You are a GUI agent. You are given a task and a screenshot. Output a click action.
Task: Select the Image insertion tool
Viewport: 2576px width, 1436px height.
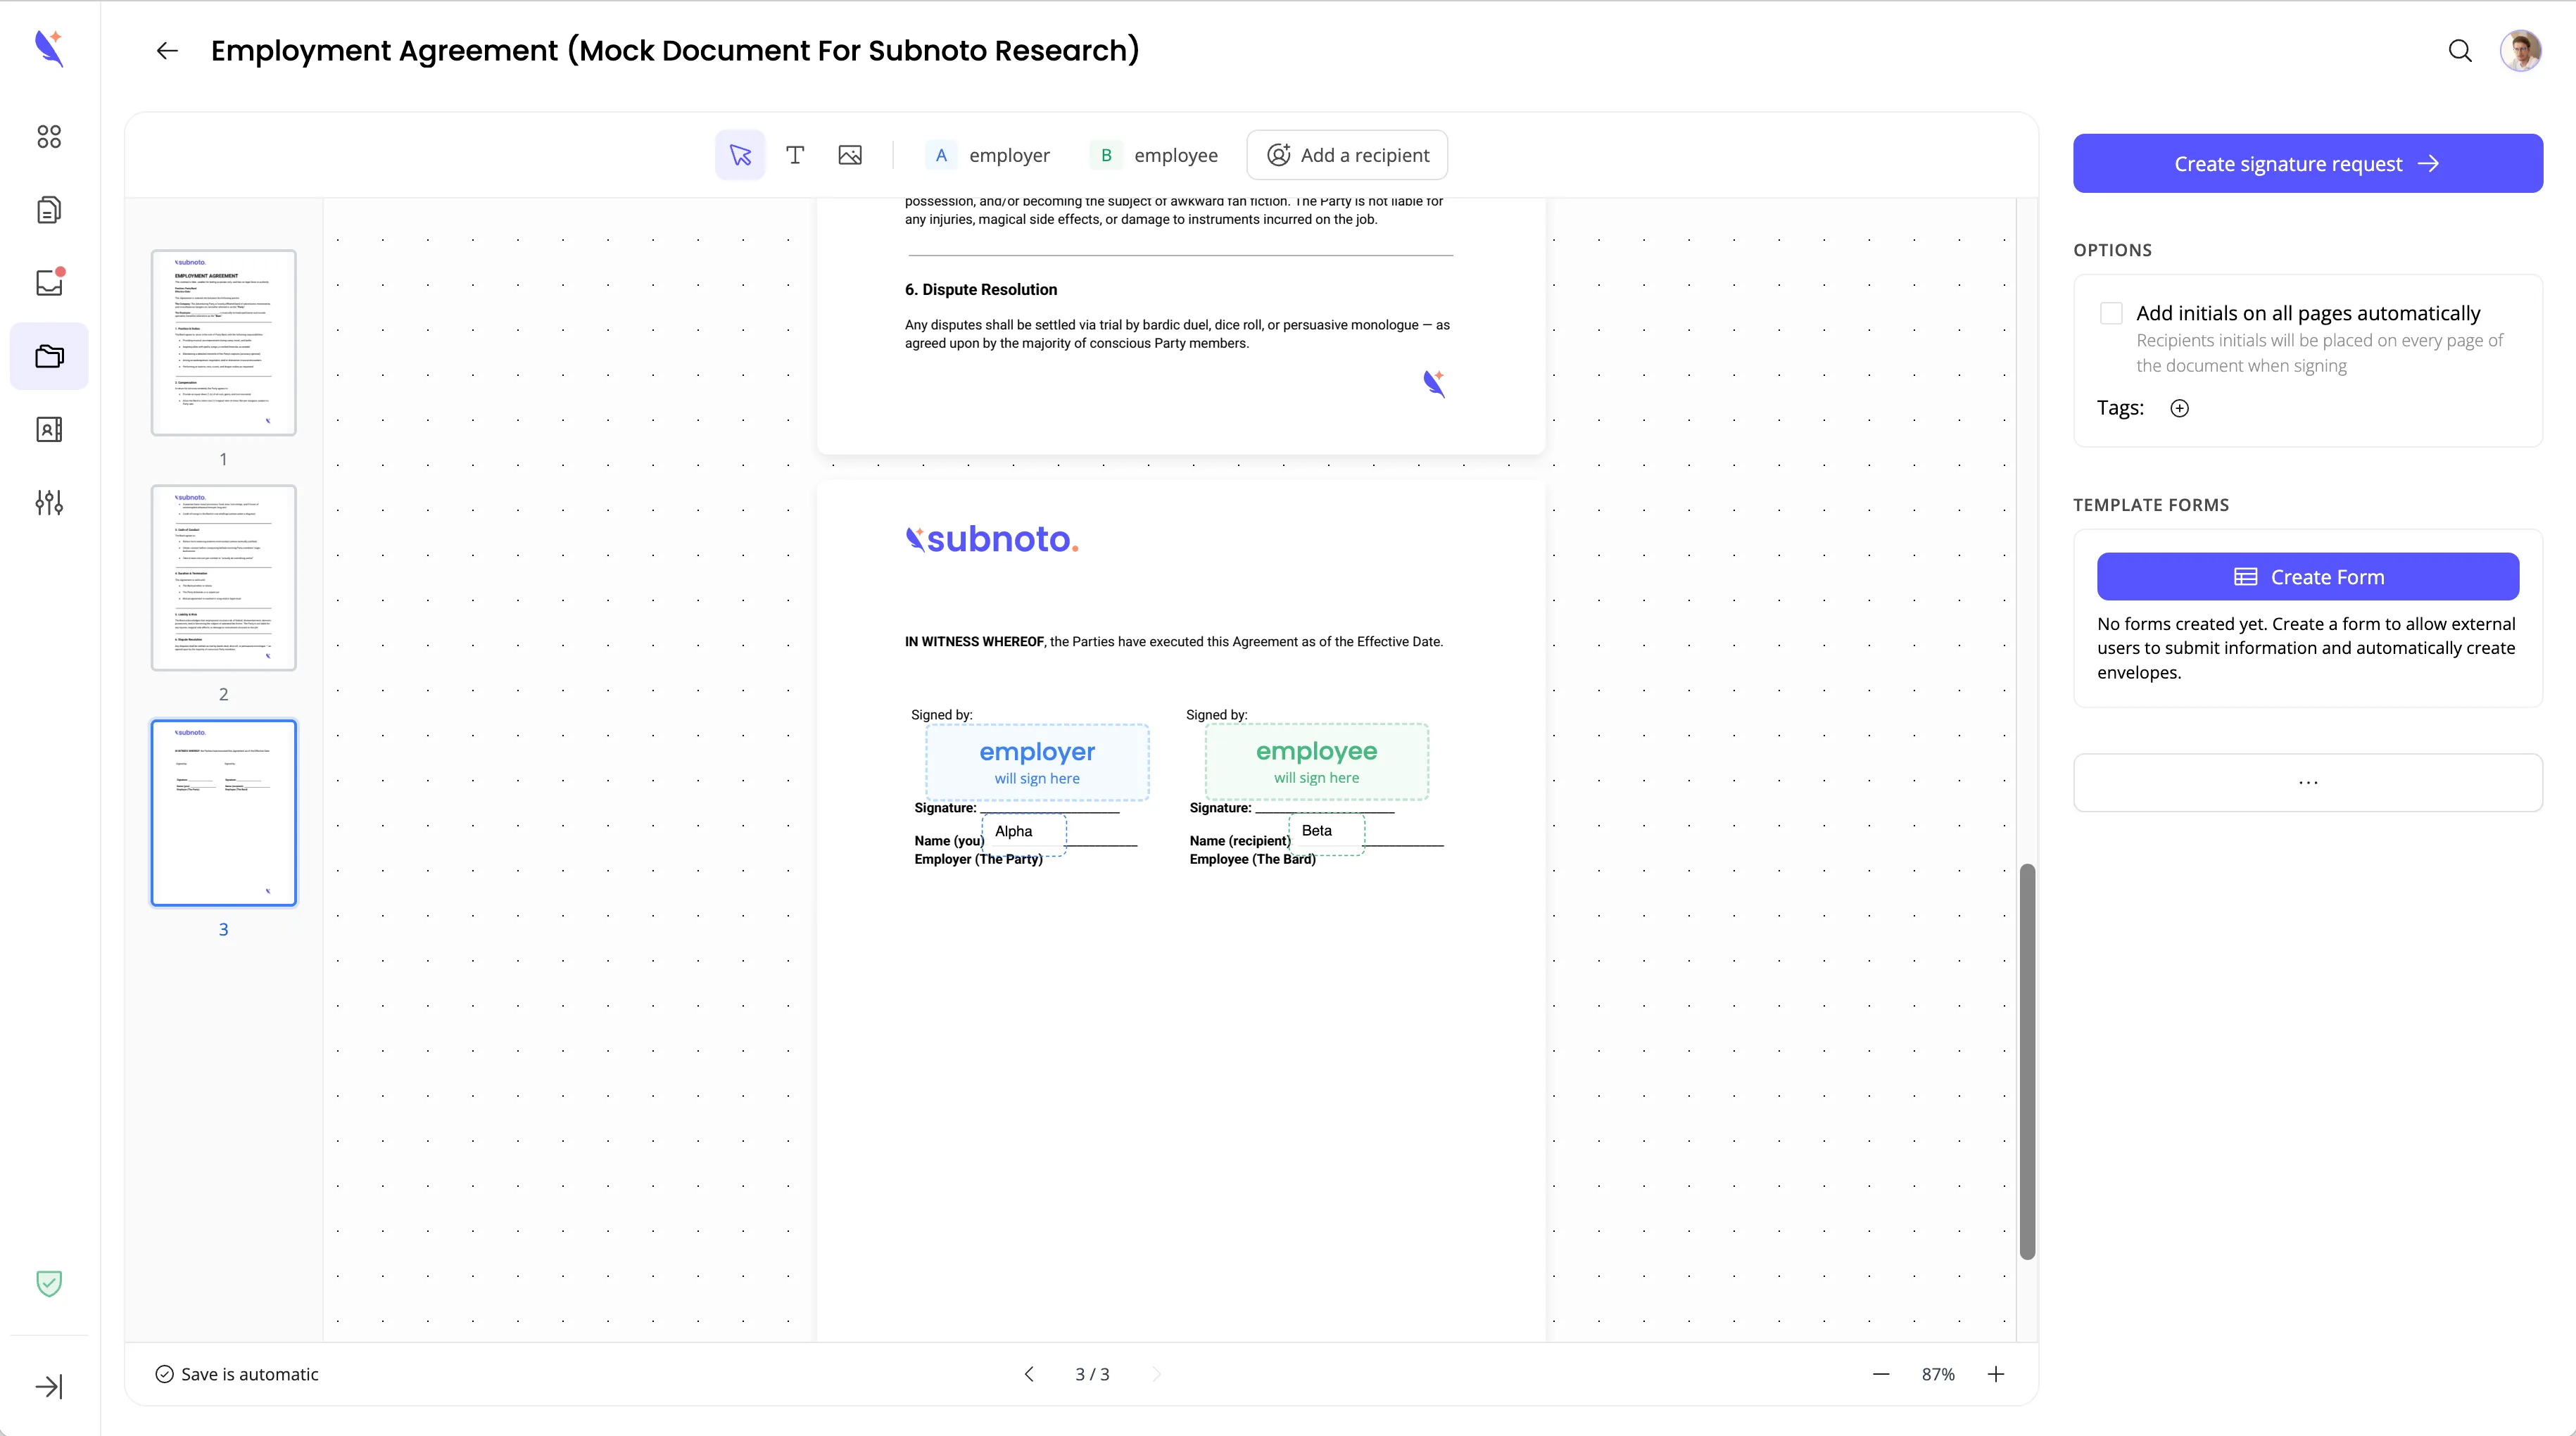[x=850, y=155]
